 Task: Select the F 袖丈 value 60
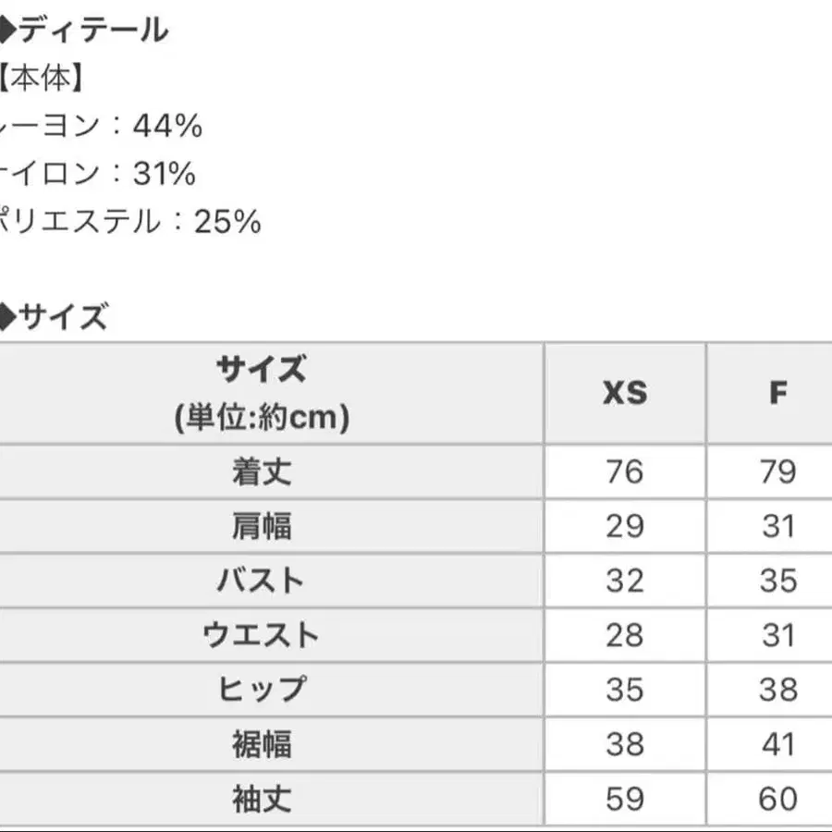point(777,799)
